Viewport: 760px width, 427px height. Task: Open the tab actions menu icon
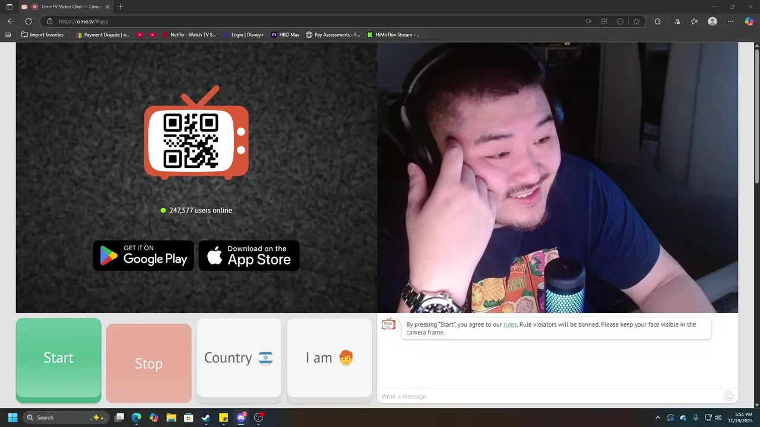[x=9, y=7]
